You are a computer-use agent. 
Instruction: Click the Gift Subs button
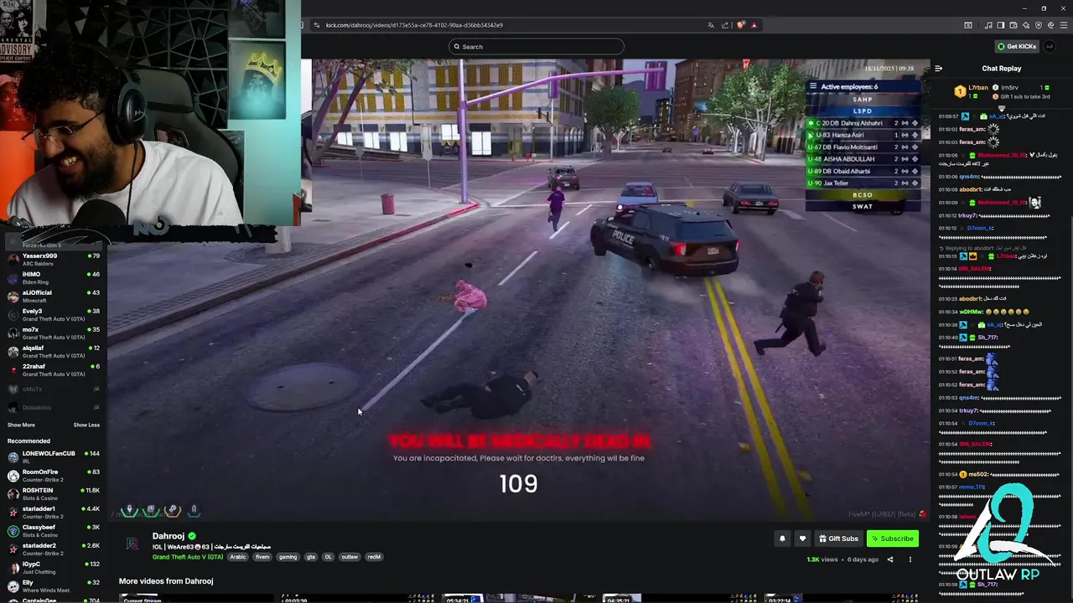pyautogui.click(x=838, y=539)
